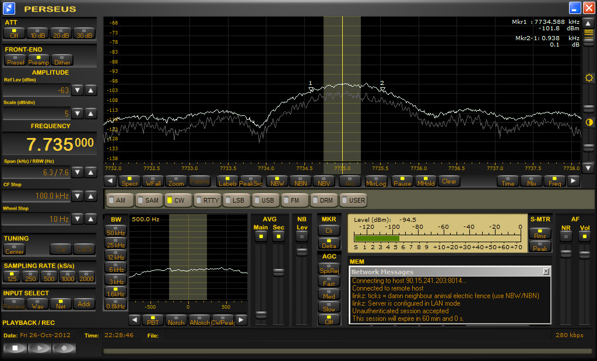Screen dimensions: 597x361
Task: Toggle the Labels button
Action: click(x=228, y=181)
